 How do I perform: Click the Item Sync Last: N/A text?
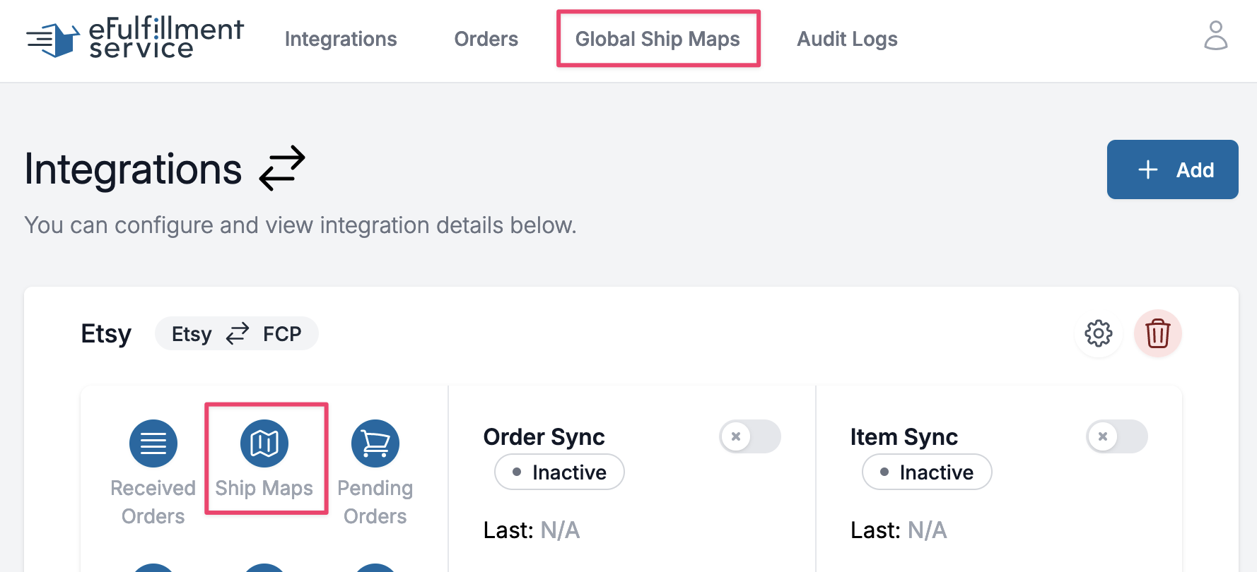899,530
